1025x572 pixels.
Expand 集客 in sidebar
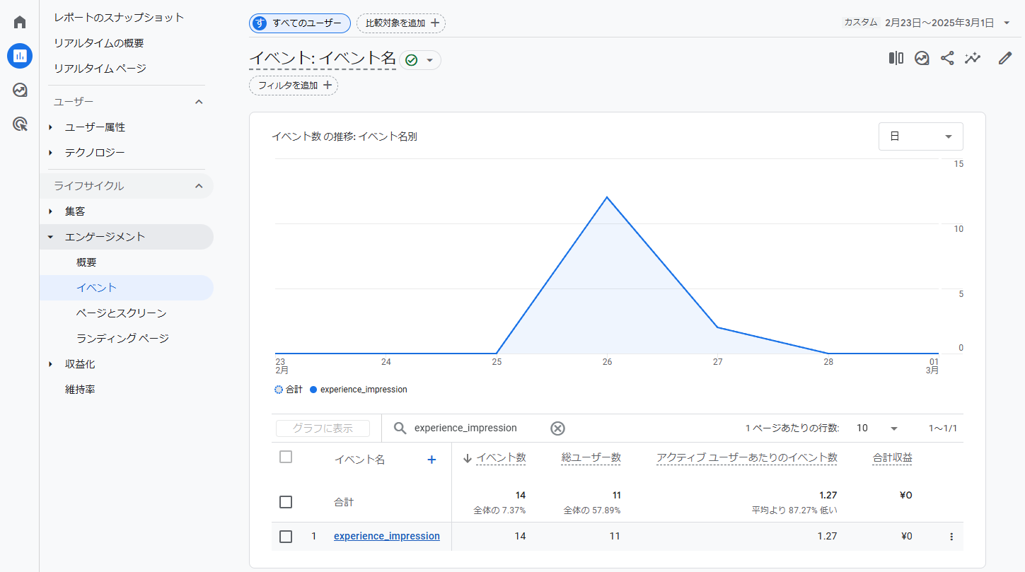(x=50, y=211)
